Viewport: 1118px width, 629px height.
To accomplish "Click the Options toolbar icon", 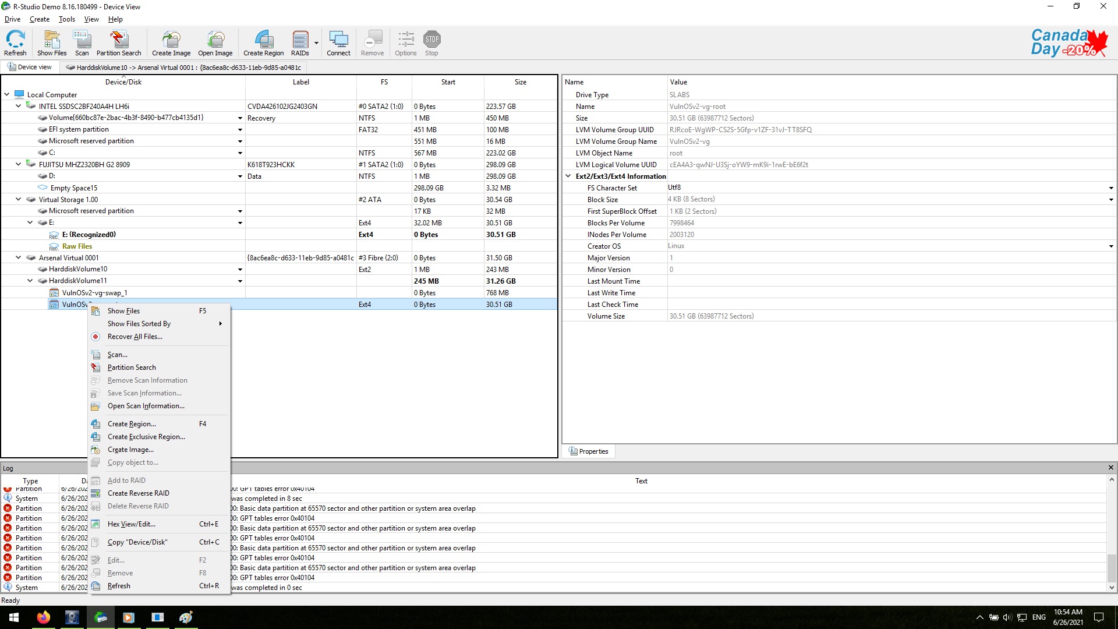I will click(406, 44).
